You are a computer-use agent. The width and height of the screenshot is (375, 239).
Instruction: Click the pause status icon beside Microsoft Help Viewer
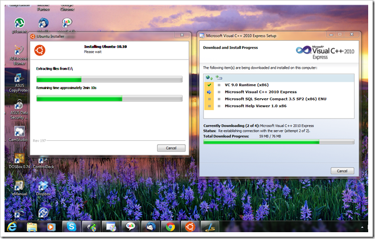[x=209, y=106]
